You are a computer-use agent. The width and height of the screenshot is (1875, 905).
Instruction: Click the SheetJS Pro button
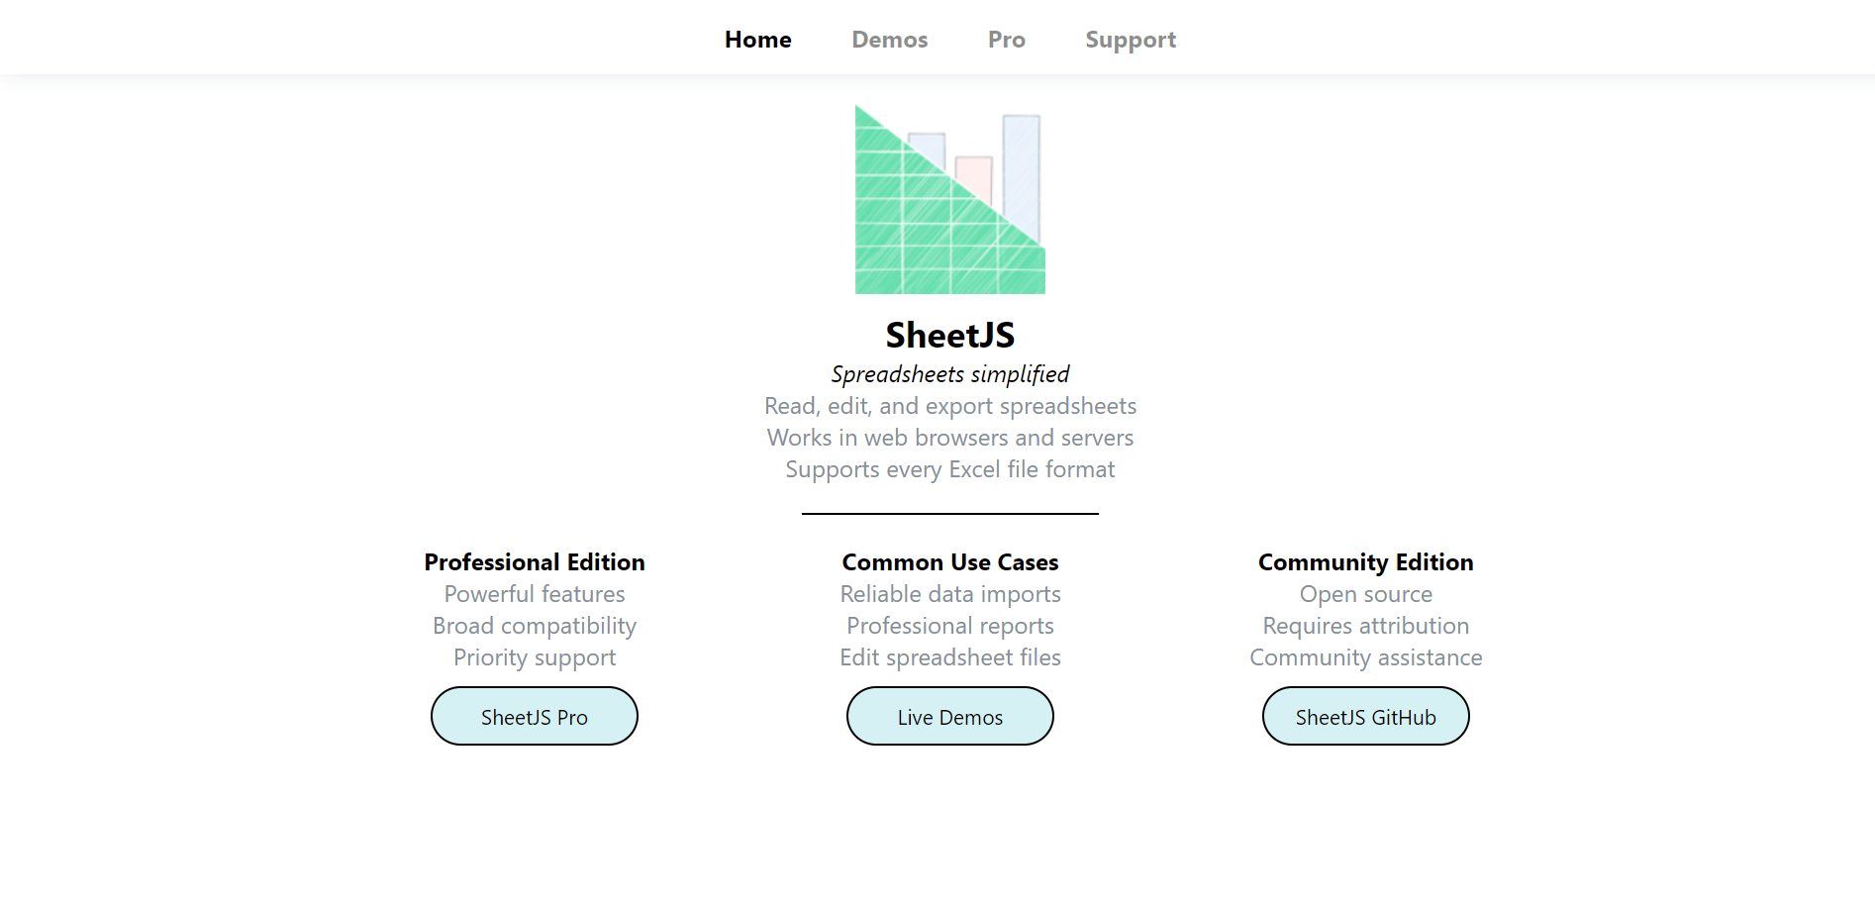click(x=535, y=716)
